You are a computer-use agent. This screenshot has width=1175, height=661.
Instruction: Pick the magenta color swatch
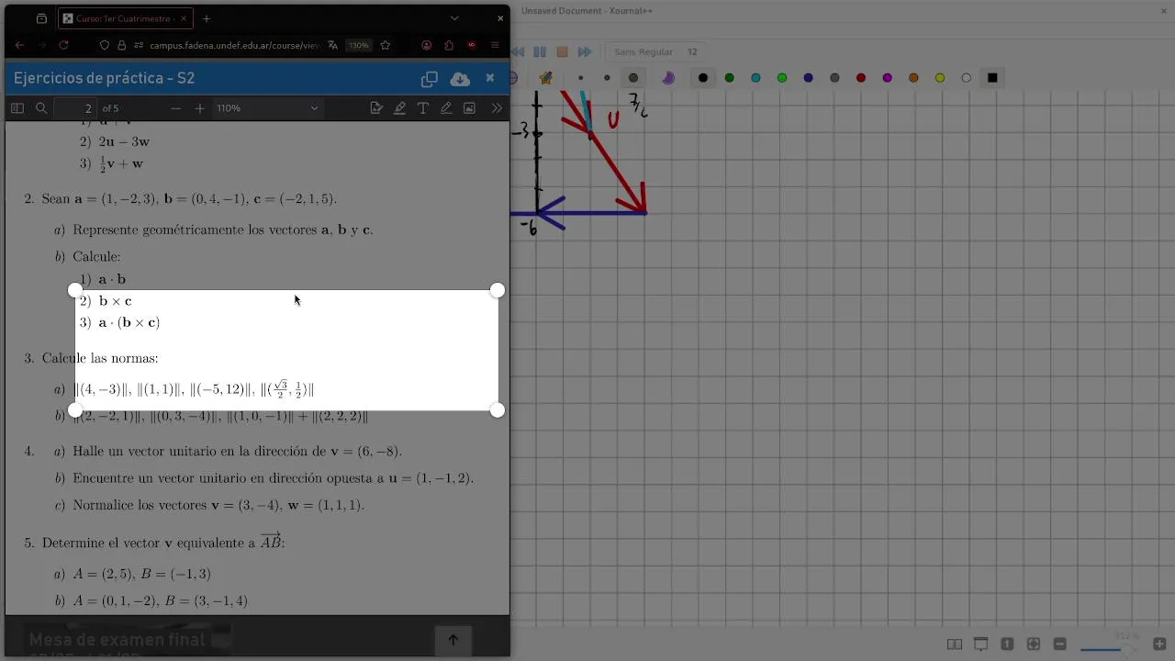[888, 78]
